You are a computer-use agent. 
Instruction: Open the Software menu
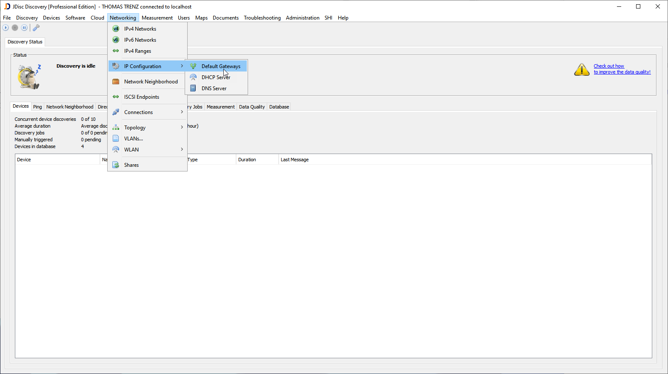click(x=75, y=18)
